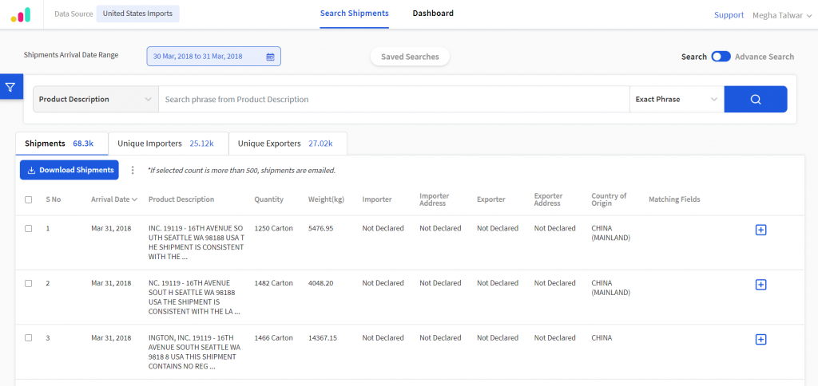Click the Quantity column header
This screenshot has width=818, height=386.
(268, 199)
